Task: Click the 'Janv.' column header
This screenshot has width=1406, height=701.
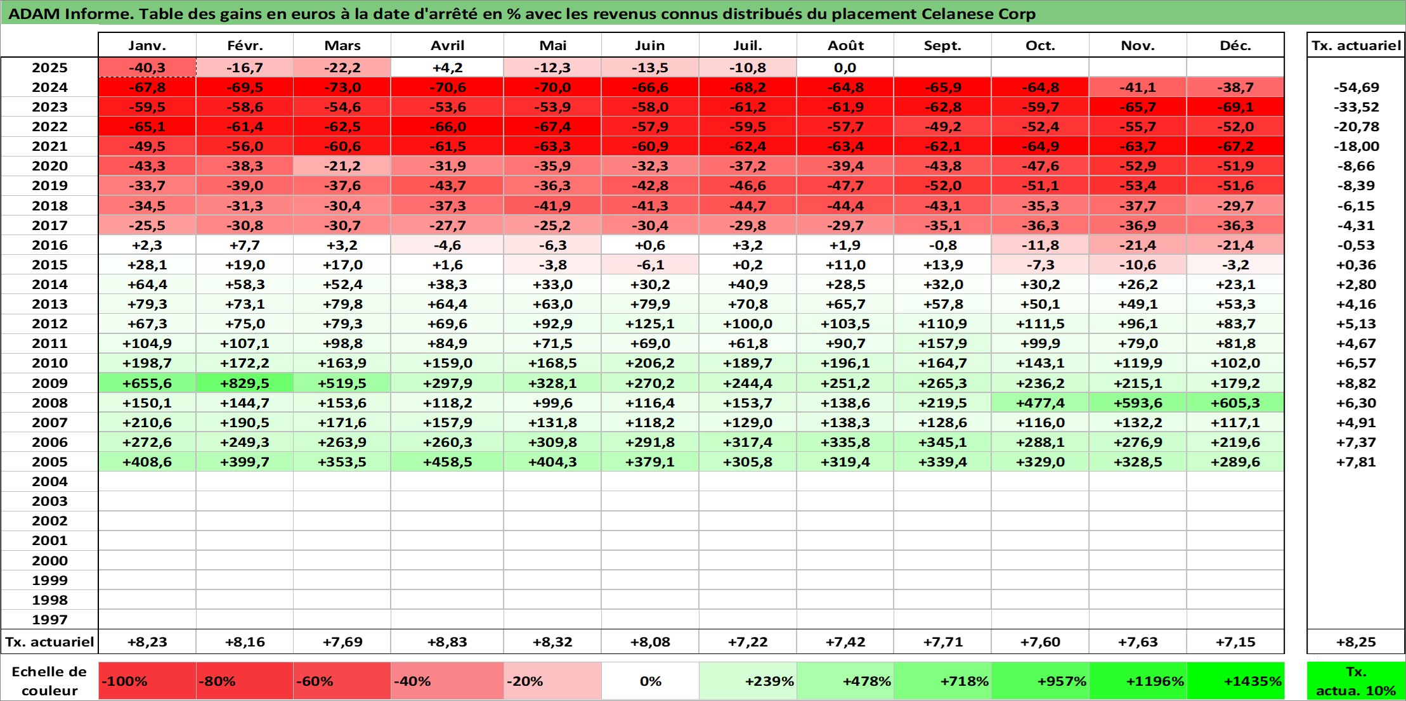Action: pos(147,45)
